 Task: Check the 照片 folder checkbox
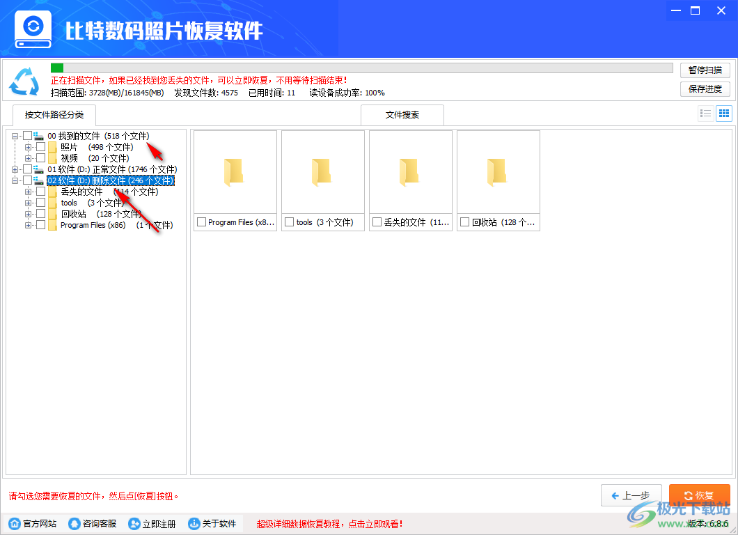click(x=40, y=146)
